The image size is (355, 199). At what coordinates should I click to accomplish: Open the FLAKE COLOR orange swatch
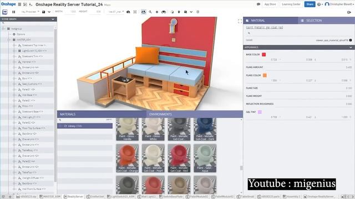[x=265, y=75]
